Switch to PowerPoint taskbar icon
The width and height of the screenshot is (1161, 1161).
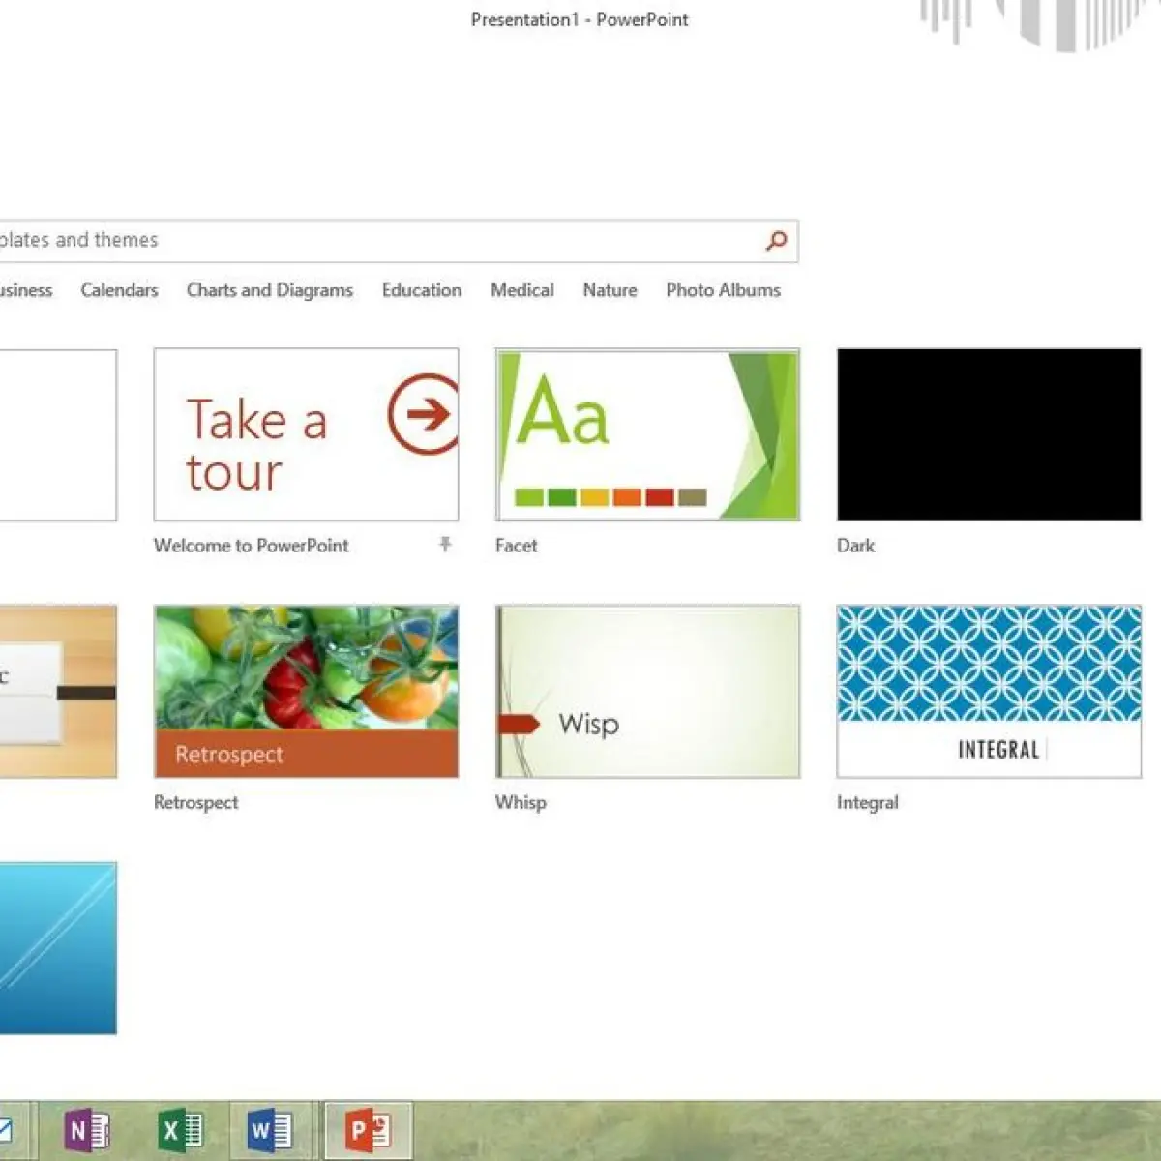pyautogui.click(x=369, y=1130)
